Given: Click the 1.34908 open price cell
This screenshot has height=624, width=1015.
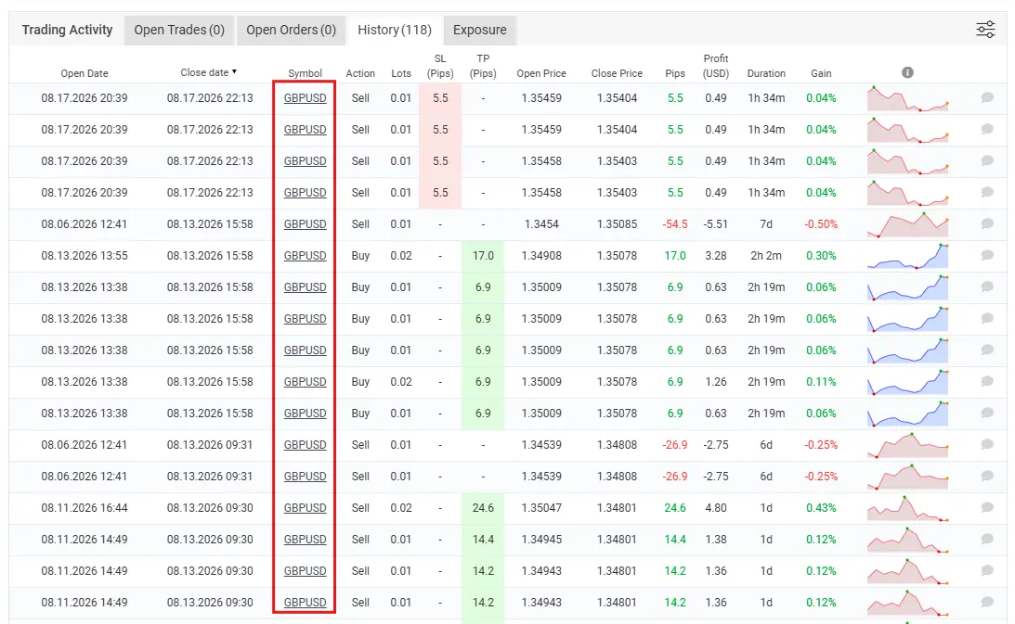Looking at the screenshot, I should 541,255.
